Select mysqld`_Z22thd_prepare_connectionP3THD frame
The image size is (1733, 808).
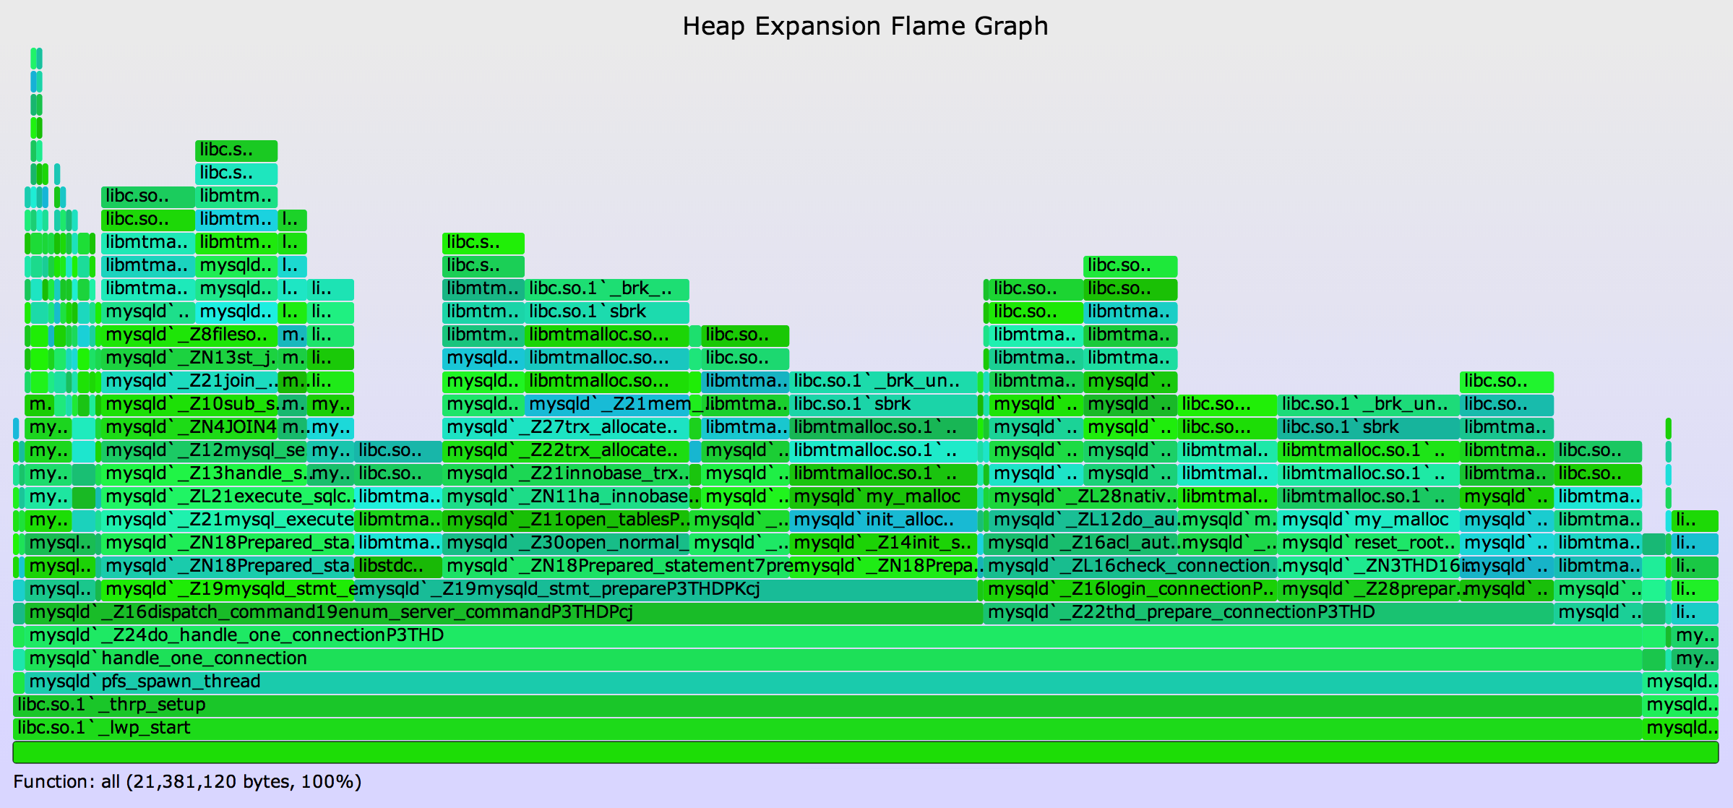pyautogui.click(x=1268, y=612)
